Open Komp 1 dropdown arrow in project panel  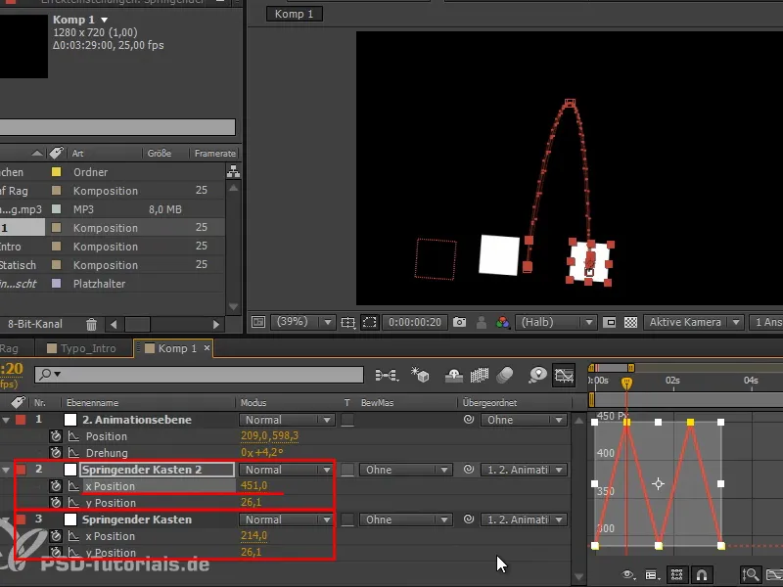(x=105, y=20)
